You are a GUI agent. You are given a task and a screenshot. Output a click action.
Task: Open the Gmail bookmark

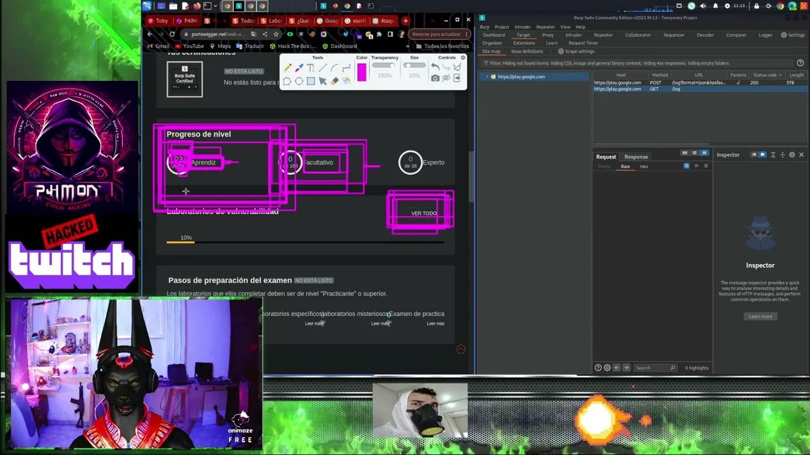click(159, 46)
